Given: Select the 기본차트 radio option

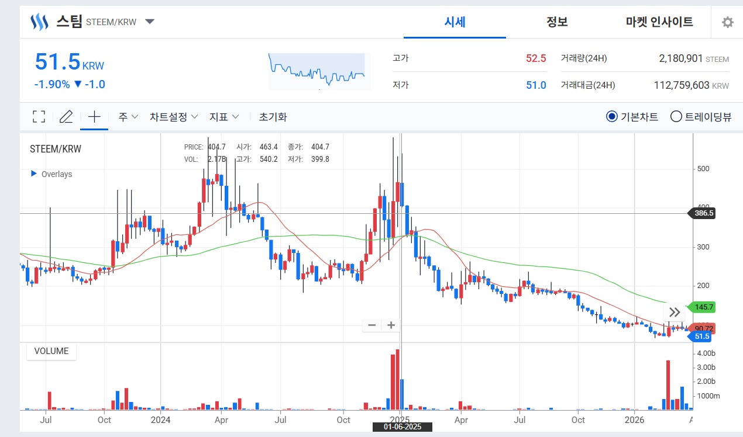Looking at the screenshot, I should pyautogui.click(x=632, y=117).
